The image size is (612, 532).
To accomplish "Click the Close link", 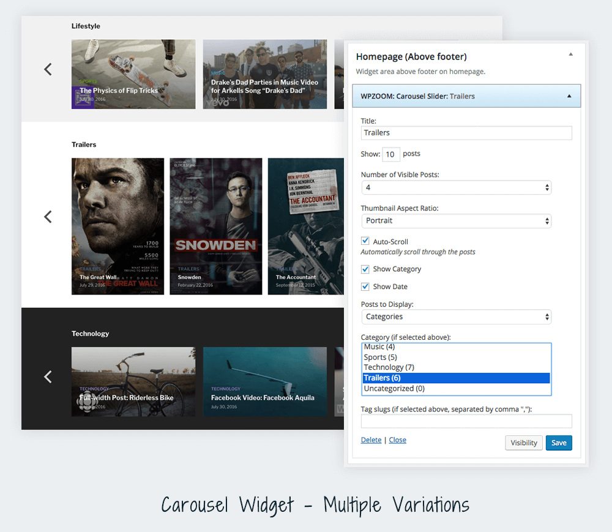I will coord(397,440).
